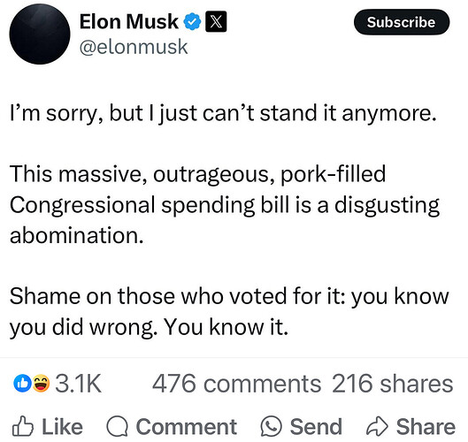Click the thumbs-up outline Like icon
The height and width of the screenshot is (442, 468).
pyautogui.click(x=23, y=426)
